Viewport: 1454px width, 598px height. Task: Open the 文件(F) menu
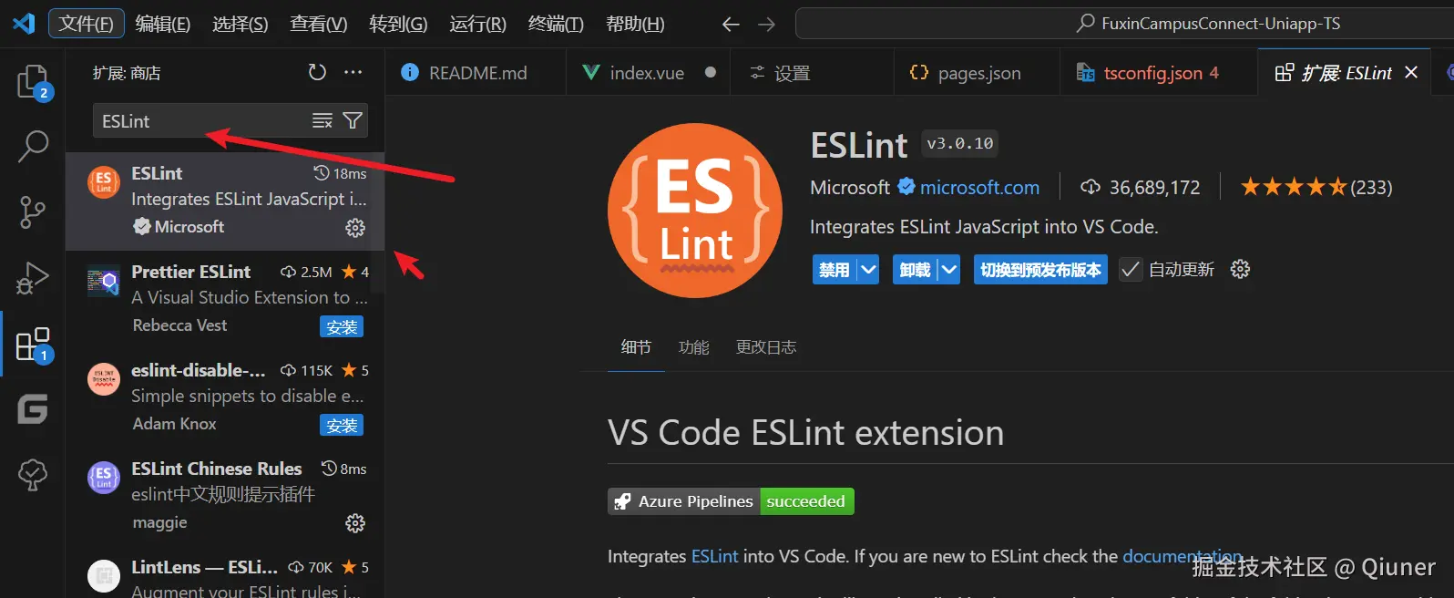click(87, 24)
